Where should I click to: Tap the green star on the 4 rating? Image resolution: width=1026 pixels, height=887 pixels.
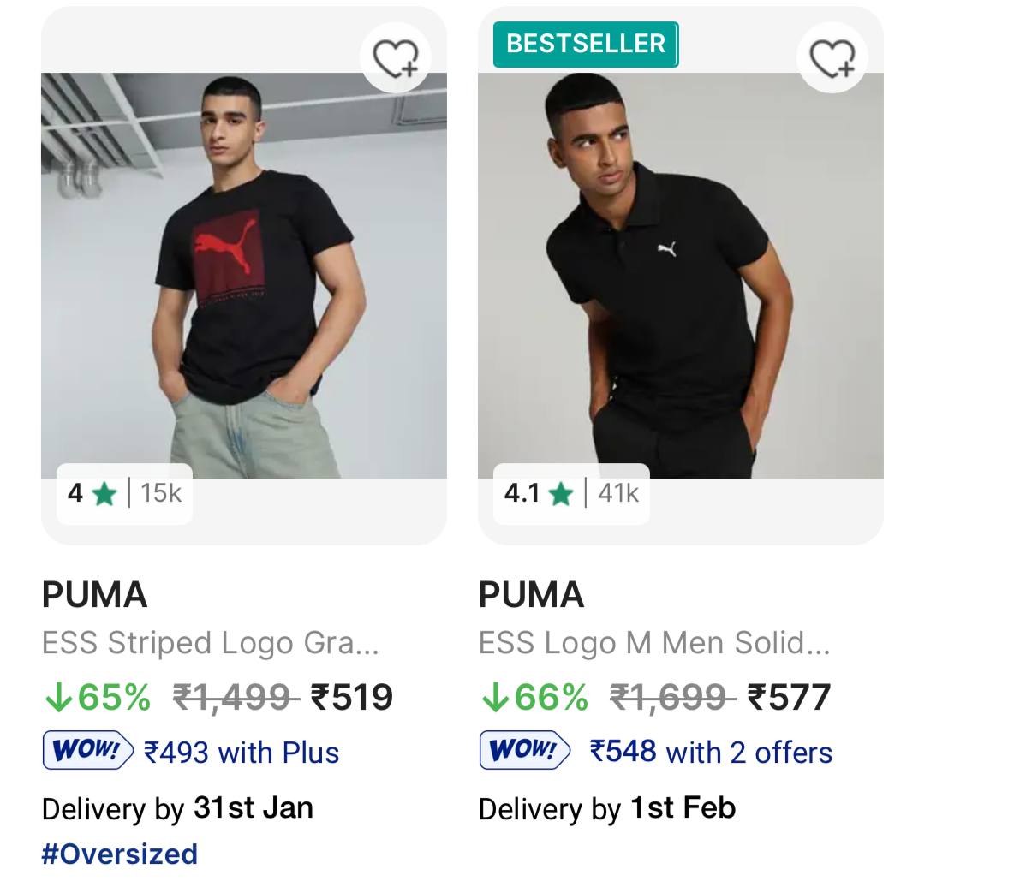pyautogui.click(x=104, y=494)
